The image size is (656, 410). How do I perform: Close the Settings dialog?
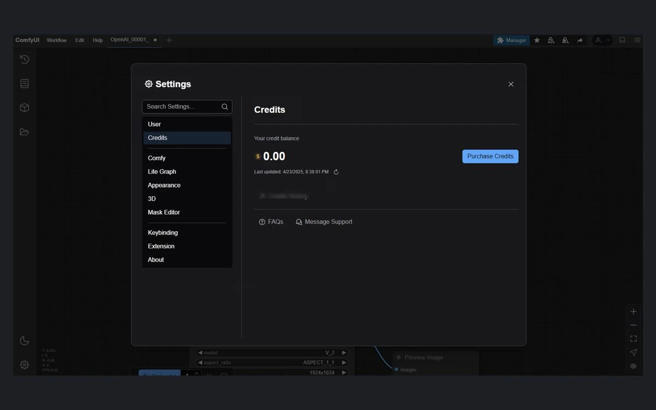click(511, 84)
